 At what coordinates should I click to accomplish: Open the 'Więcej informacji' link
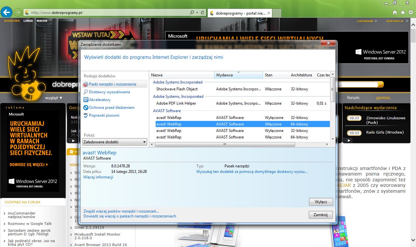[x=98, y=177]
